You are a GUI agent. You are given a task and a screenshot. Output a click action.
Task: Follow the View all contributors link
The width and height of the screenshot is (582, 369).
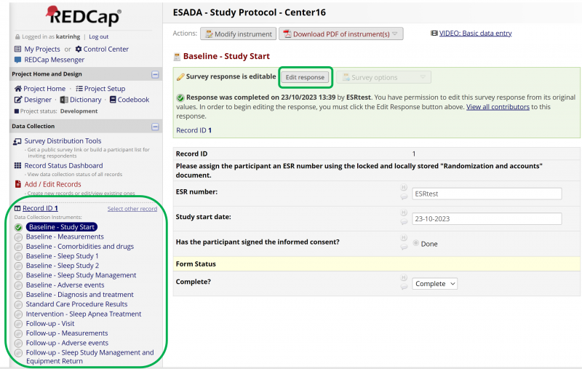[x=498, y=107]
